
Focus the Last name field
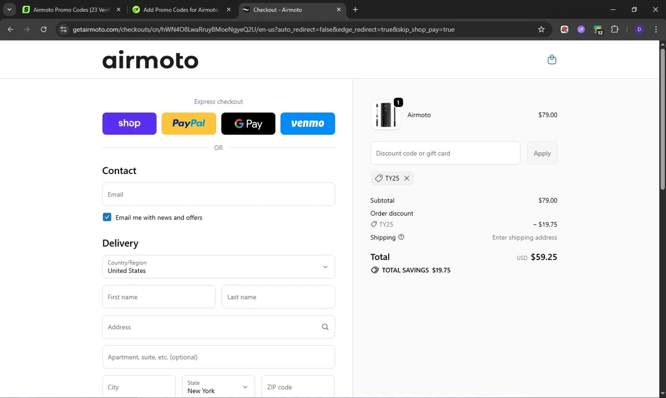click(278, 297)
